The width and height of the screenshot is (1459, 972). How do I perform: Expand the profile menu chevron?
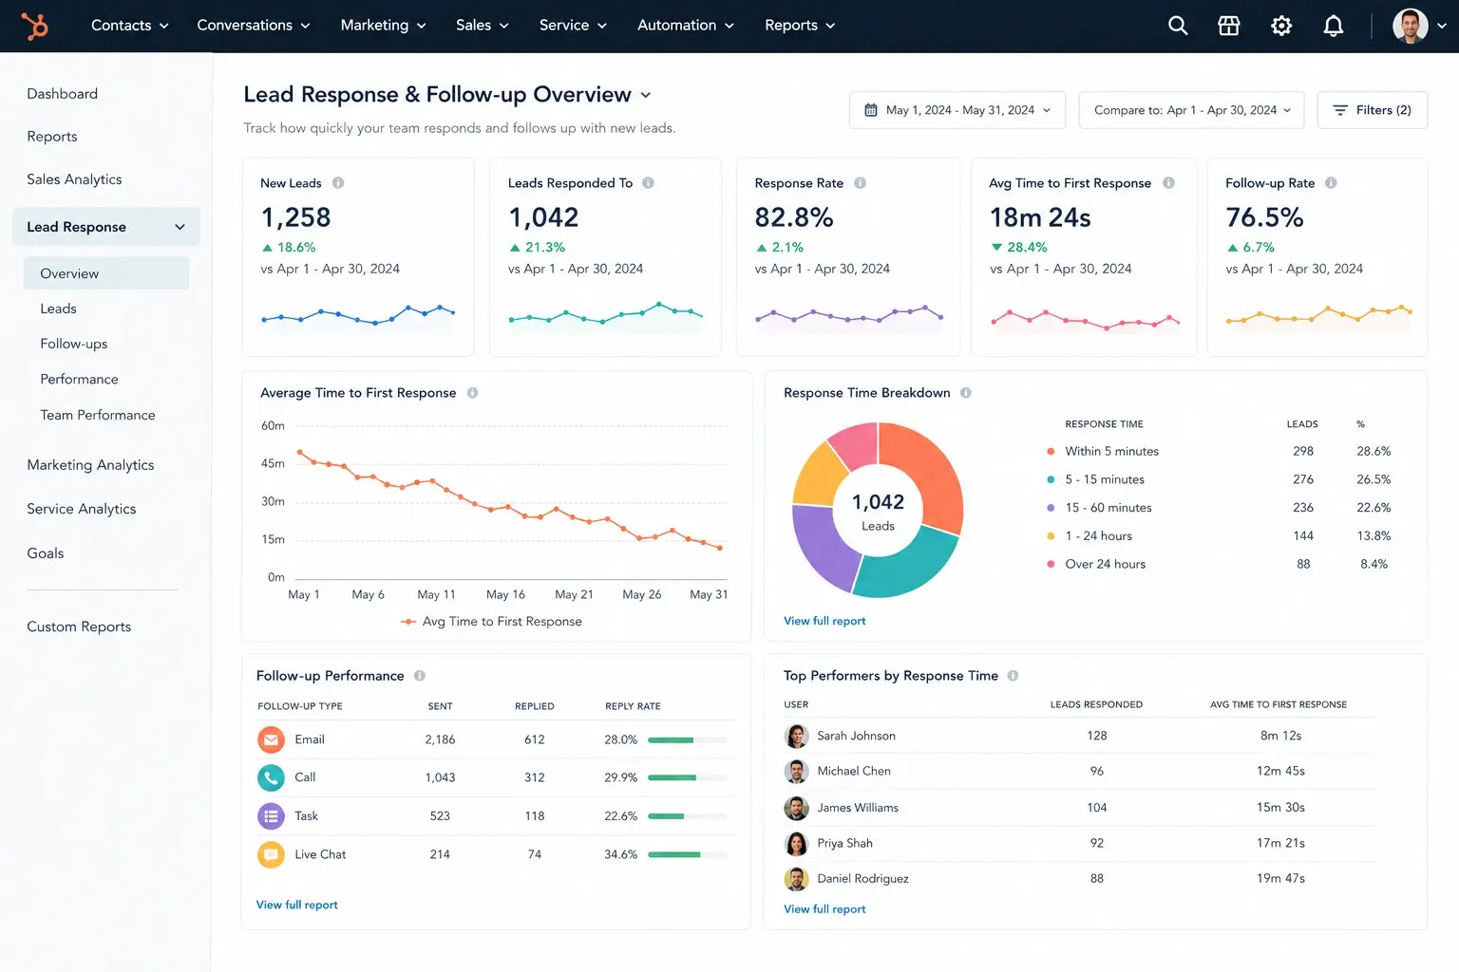pos(1442,26)
